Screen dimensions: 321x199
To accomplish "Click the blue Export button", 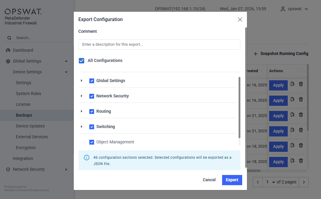I will click(232, 180).
